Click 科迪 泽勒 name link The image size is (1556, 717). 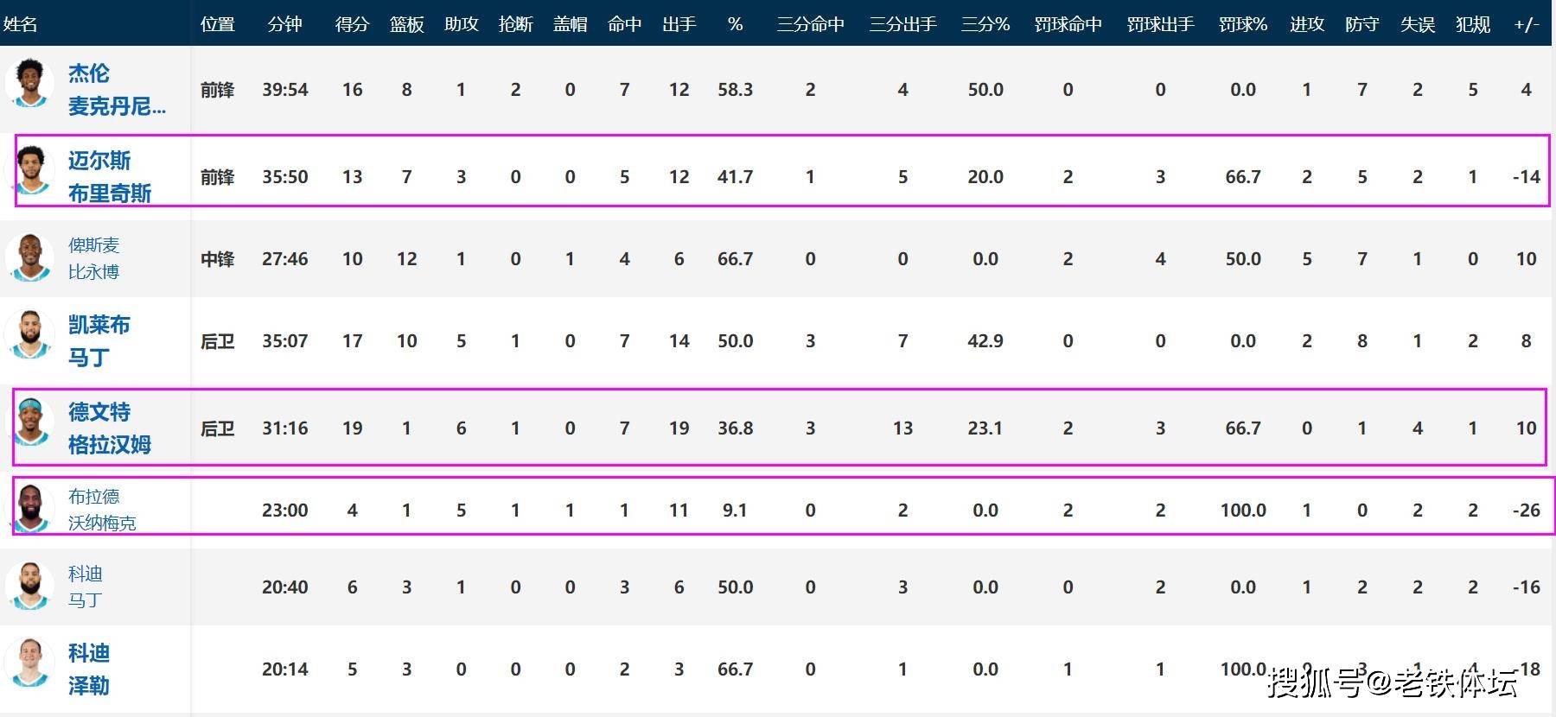click(89, 669)
